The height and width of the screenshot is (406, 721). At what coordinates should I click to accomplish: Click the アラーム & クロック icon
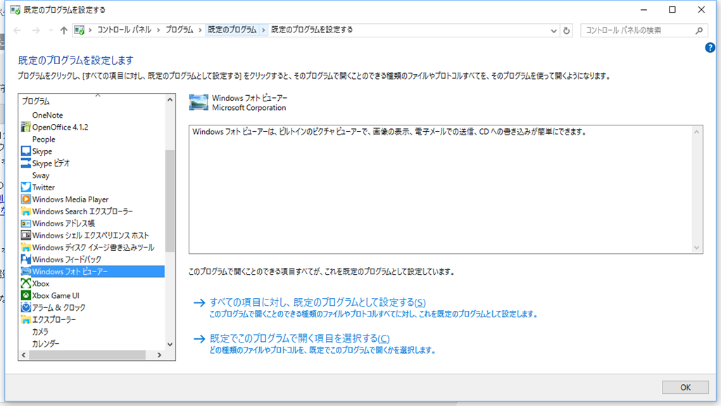[26, 307]
